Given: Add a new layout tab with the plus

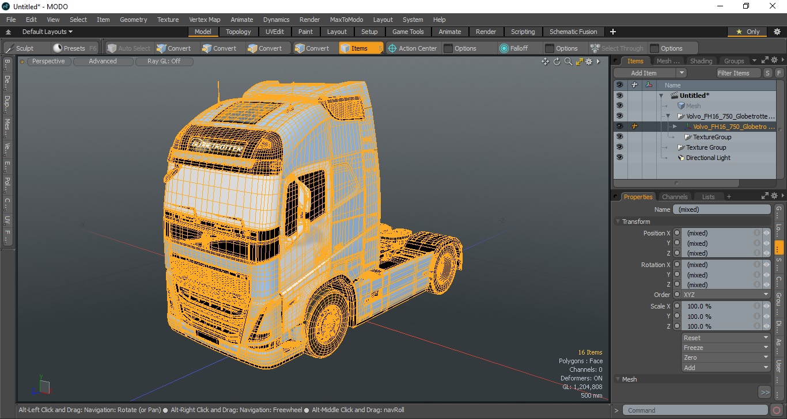Looking at the screenshot, I should 613,32.
